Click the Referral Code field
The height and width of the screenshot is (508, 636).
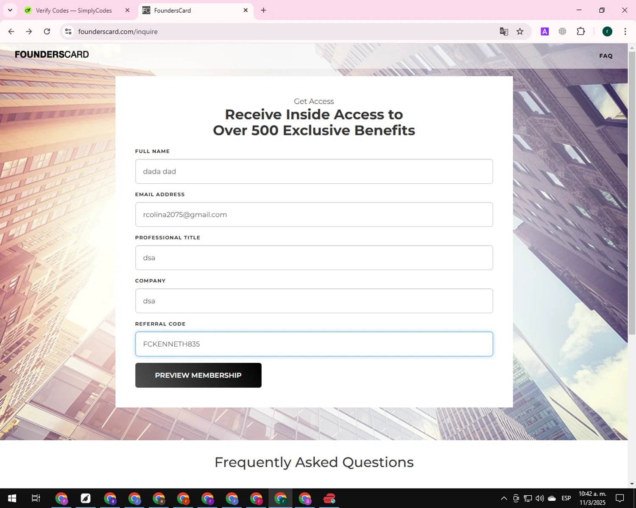coord(314,344)
